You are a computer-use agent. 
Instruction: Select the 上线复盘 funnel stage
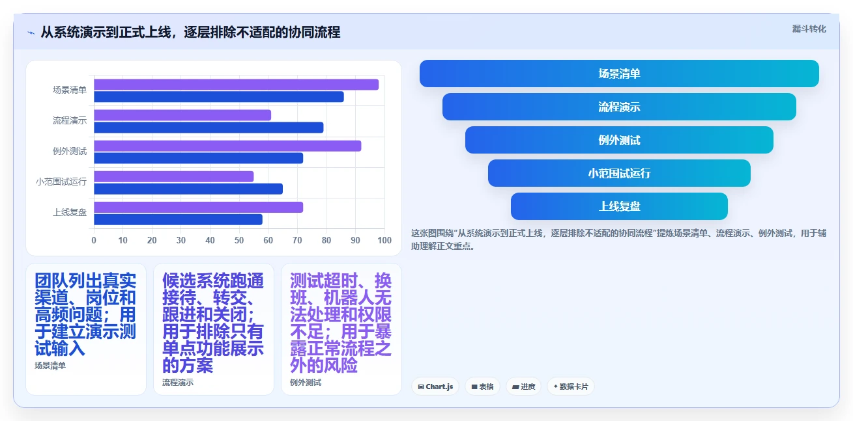[619, 206]
